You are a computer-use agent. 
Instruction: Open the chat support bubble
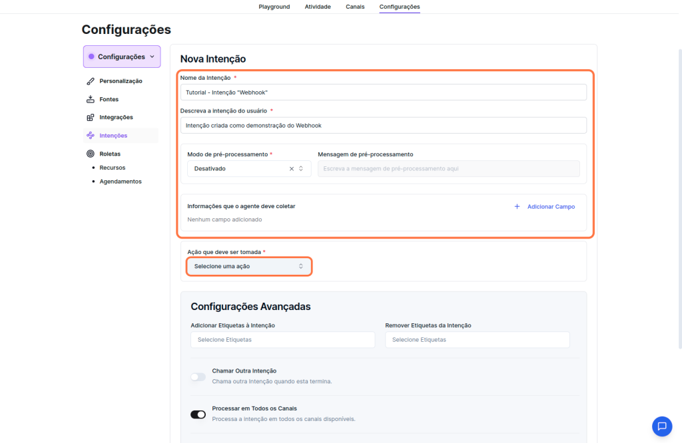[661, 426]
